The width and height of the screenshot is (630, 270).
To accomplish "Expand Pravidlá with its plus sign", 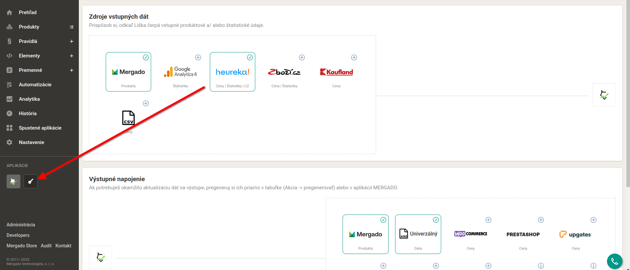I will (x=72, y=41).
